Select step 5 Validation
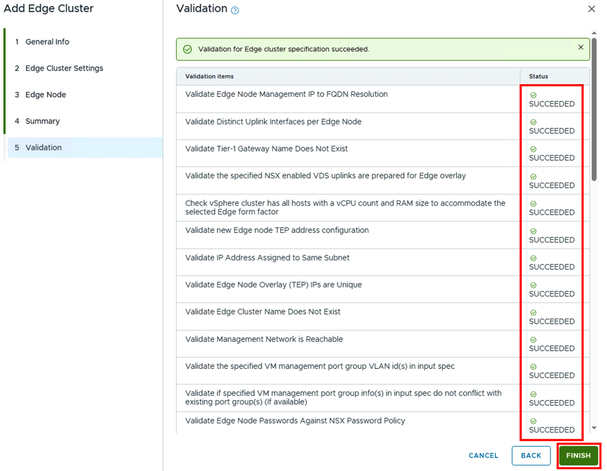 43,147
